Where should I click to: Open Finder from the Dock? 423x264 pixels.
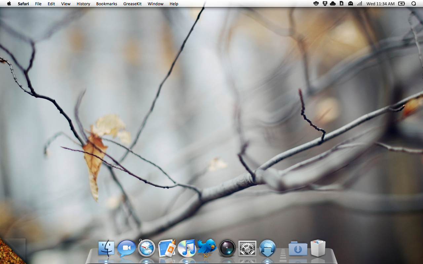[106, 248]
